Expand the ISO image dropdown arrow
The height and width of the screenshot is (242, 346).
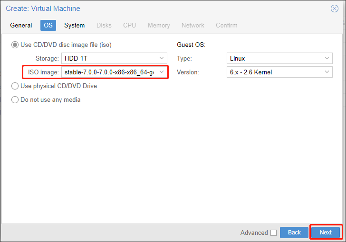click(162, 72)
